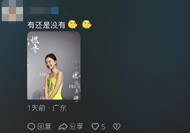The image size is (190, 133).
Task: Click the share arrow icon
Action: coord(63,126)
